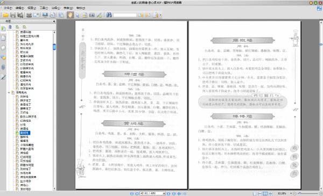
Task: Click the delete bookmark trash icon
Action: pyautogui.click(x=10, y=27)
